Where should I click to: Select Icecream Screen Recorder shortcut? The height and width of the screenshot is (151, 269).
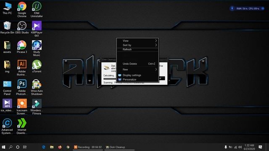click(22, 107)
